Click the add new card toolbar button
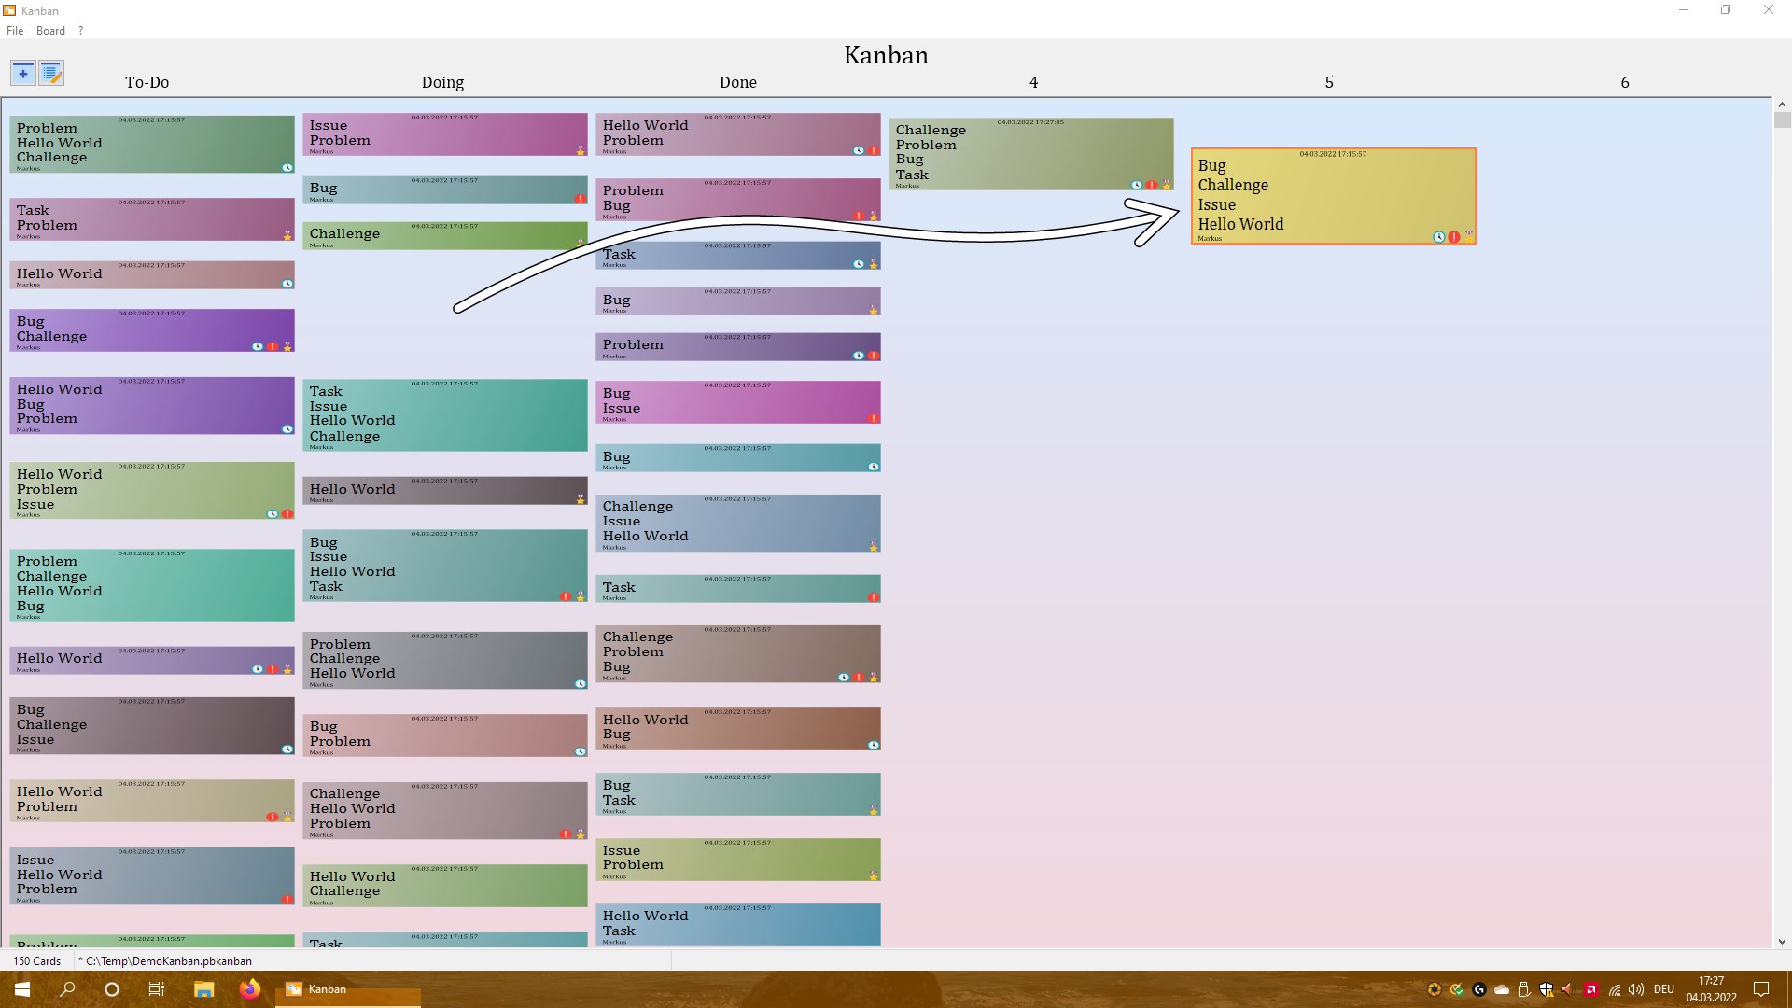This screenshot has height=1008, width=1792. 23,73
